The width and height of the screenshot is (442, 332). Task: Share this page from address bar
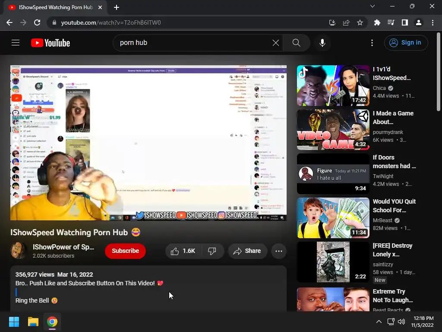click(346, 22)
